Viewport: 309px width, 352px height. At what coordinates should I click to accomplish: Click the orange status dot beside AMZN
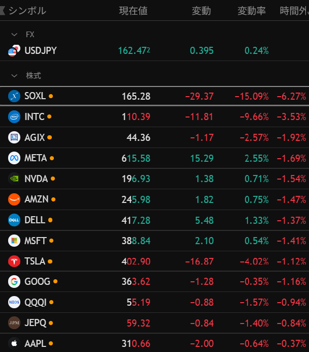point(53,199)
